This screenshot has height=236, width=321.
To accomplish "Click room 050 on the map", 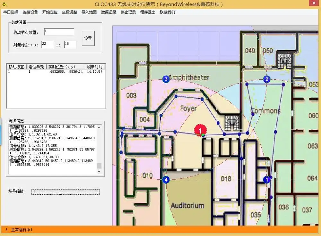I will [268, 51].
